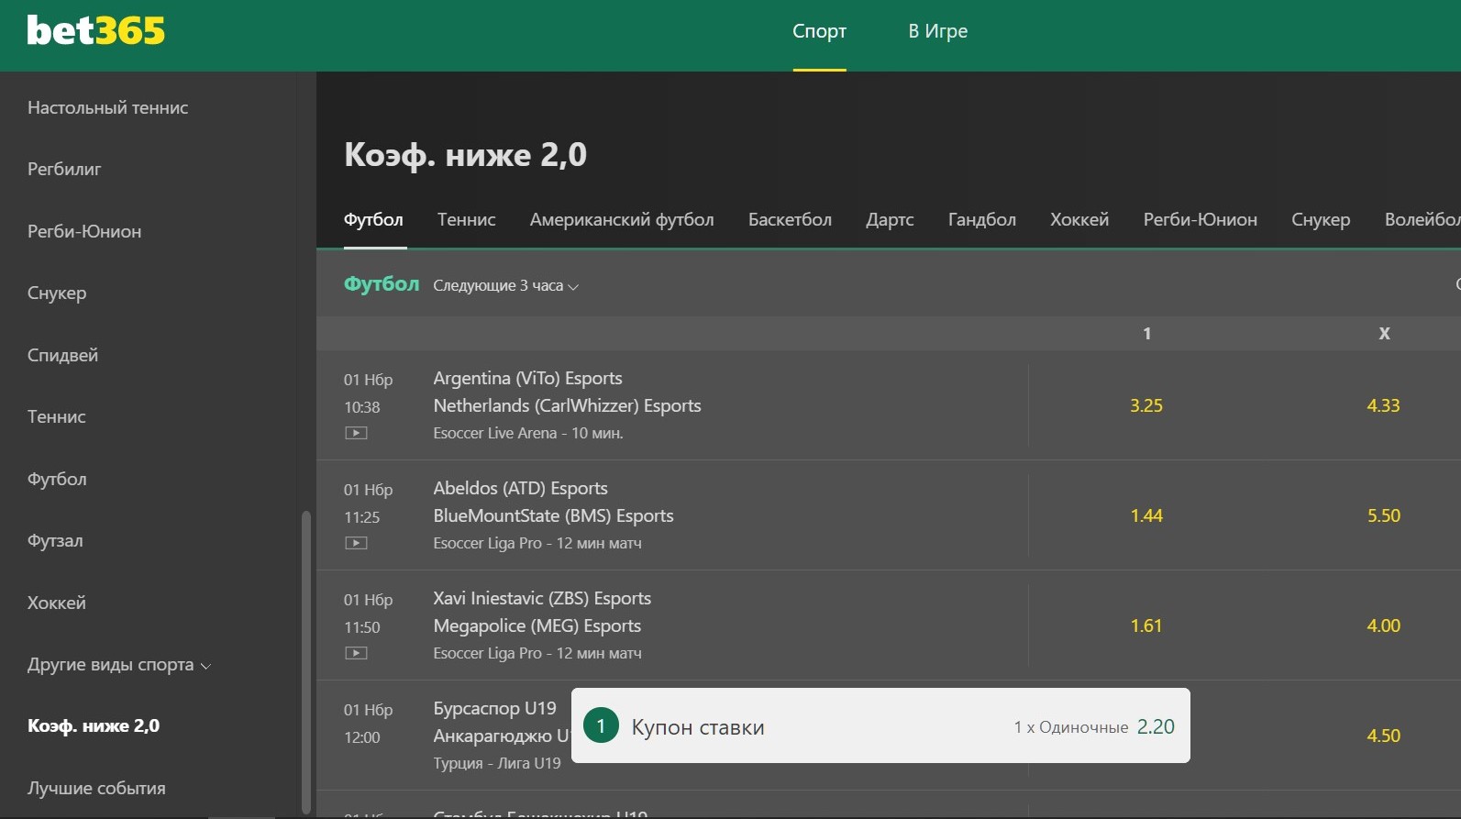Open Регбилиг in sidebar
The width and height of the screenshot is (1461, 819).
[64, 170]
